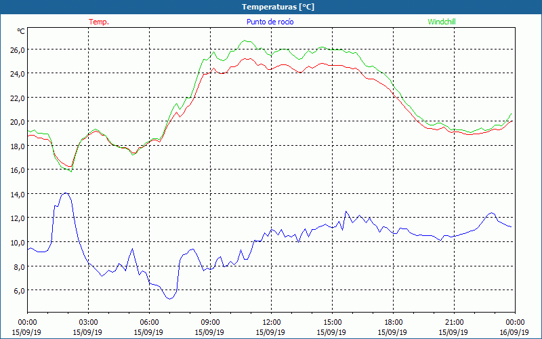Select the green Windchill legend label
This screenshot has height=339, width=542.
(x=442, y=22)
